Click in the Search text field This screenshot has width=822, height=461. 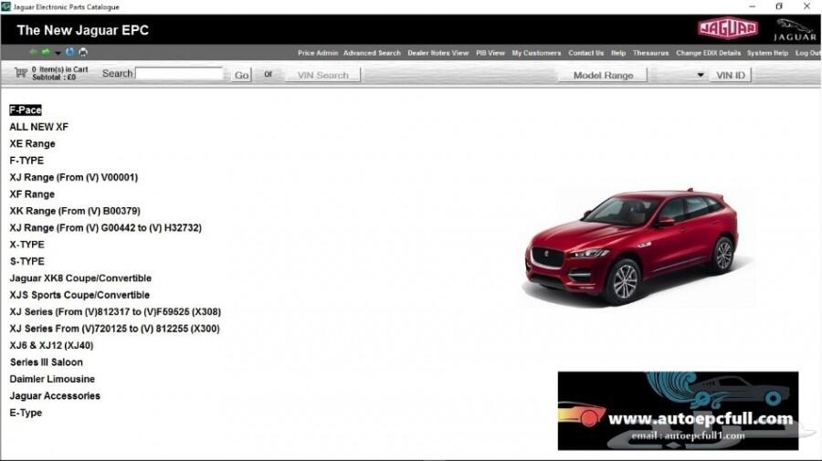coord(179,74)
